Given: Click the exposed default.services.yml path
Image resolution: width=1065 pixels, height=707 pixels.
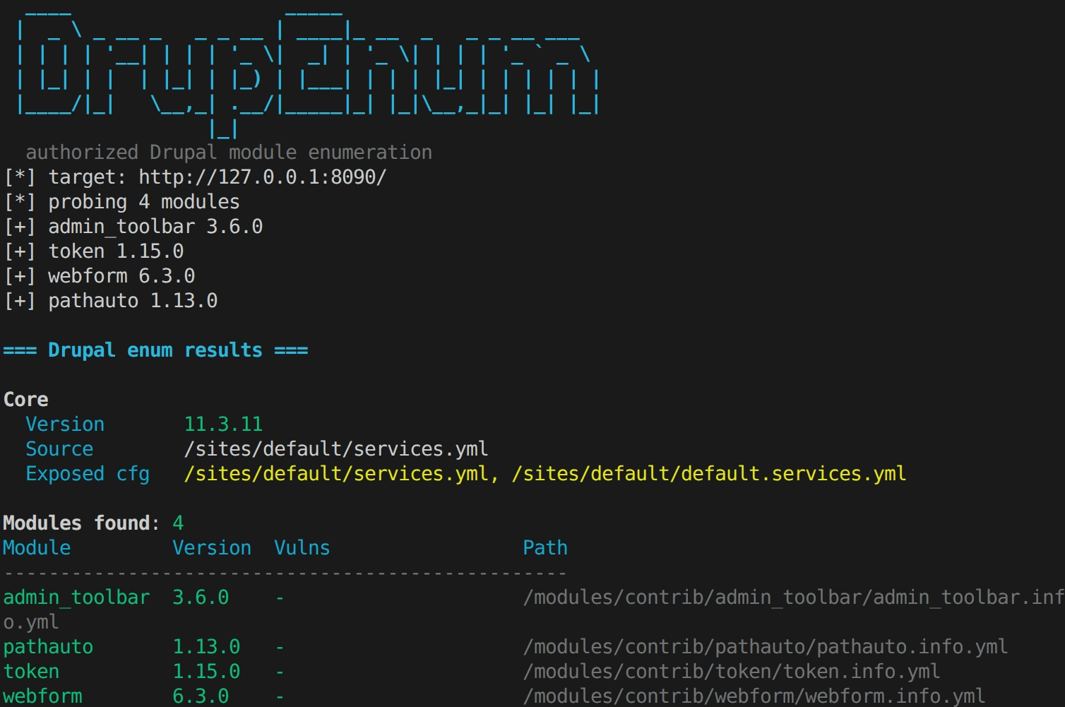Looking at the screenshot, I should (709, 474).
